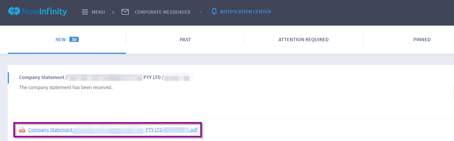Click the NowInfinity cloud logo icon
The height and width of the screenshot is (141, 454).
14,12
